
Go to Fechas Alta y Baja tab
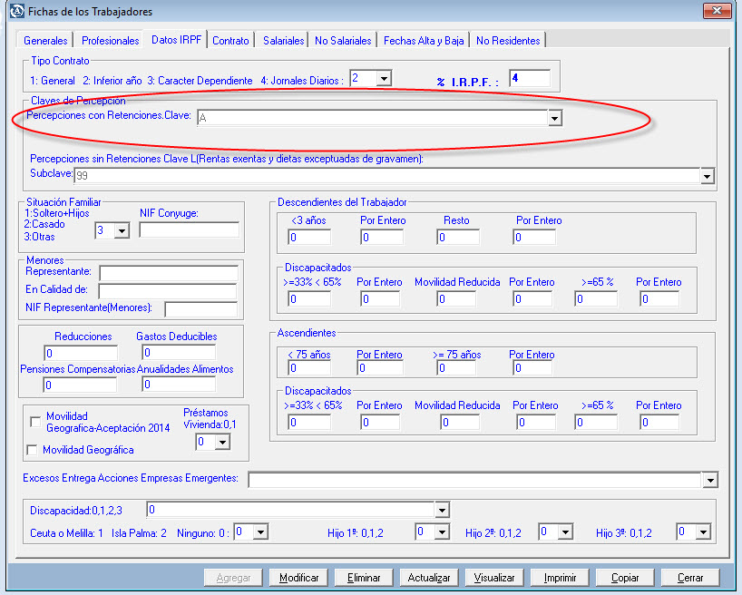[424, 41]
